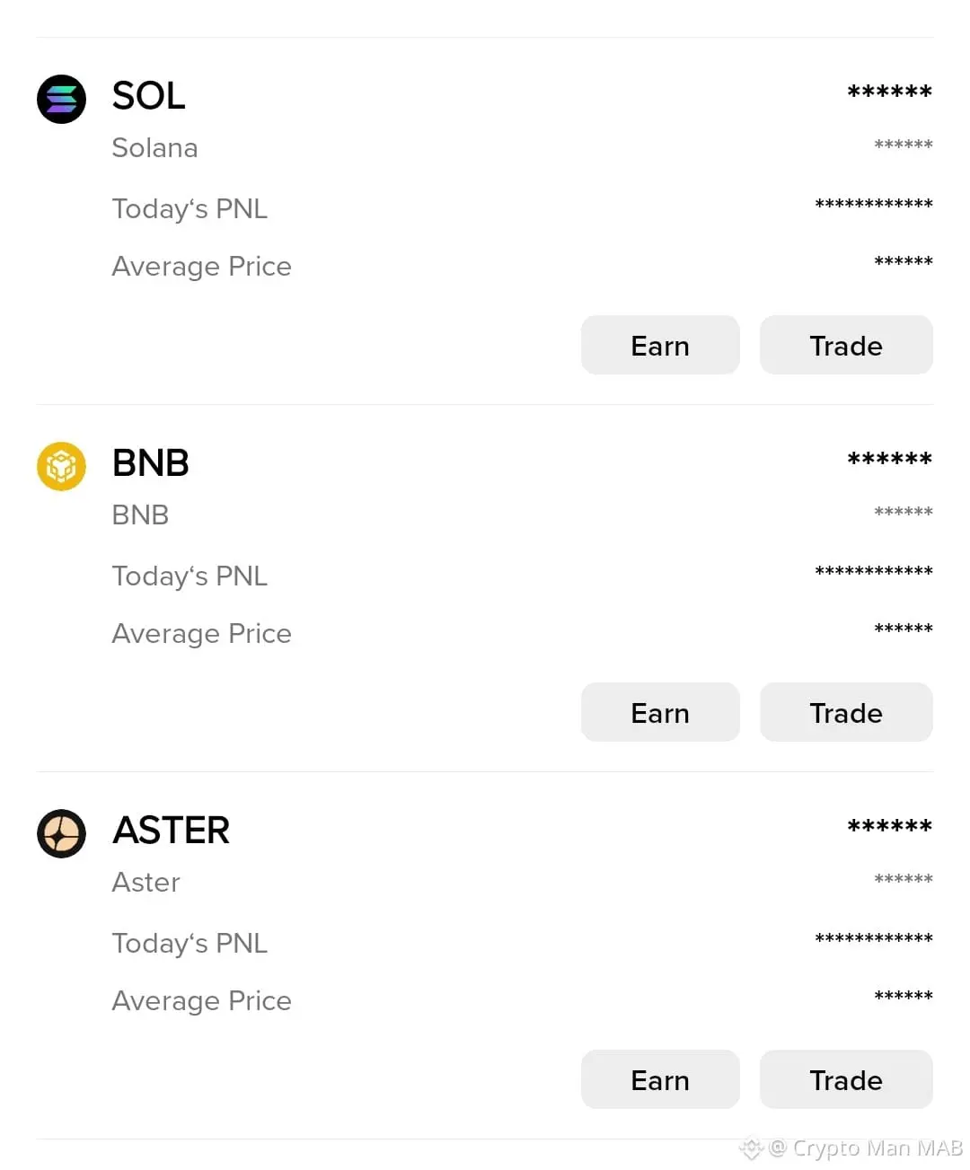This screenshot has width=970, height=1170.
Task: Click Earn button under BNB
Action: coord(660,712)
